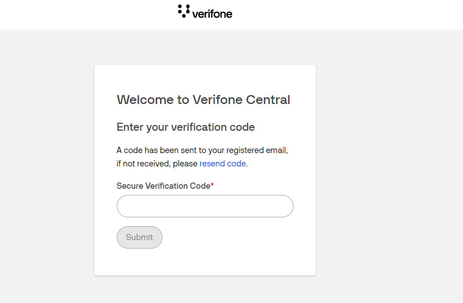Click the red asterisk beside Secure Verification Code
Screen dimensions: 463x303
pos(211,184)
